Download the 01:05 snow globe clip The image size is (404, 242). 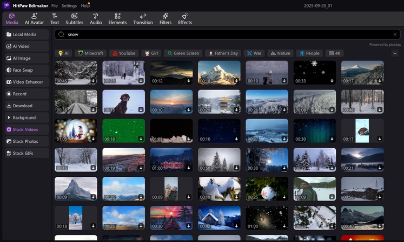[93, 139]
